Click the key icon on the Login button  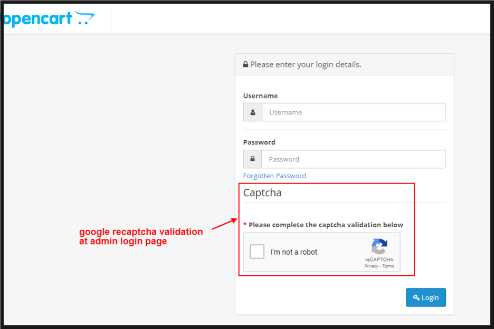click(x=416, y=298)
